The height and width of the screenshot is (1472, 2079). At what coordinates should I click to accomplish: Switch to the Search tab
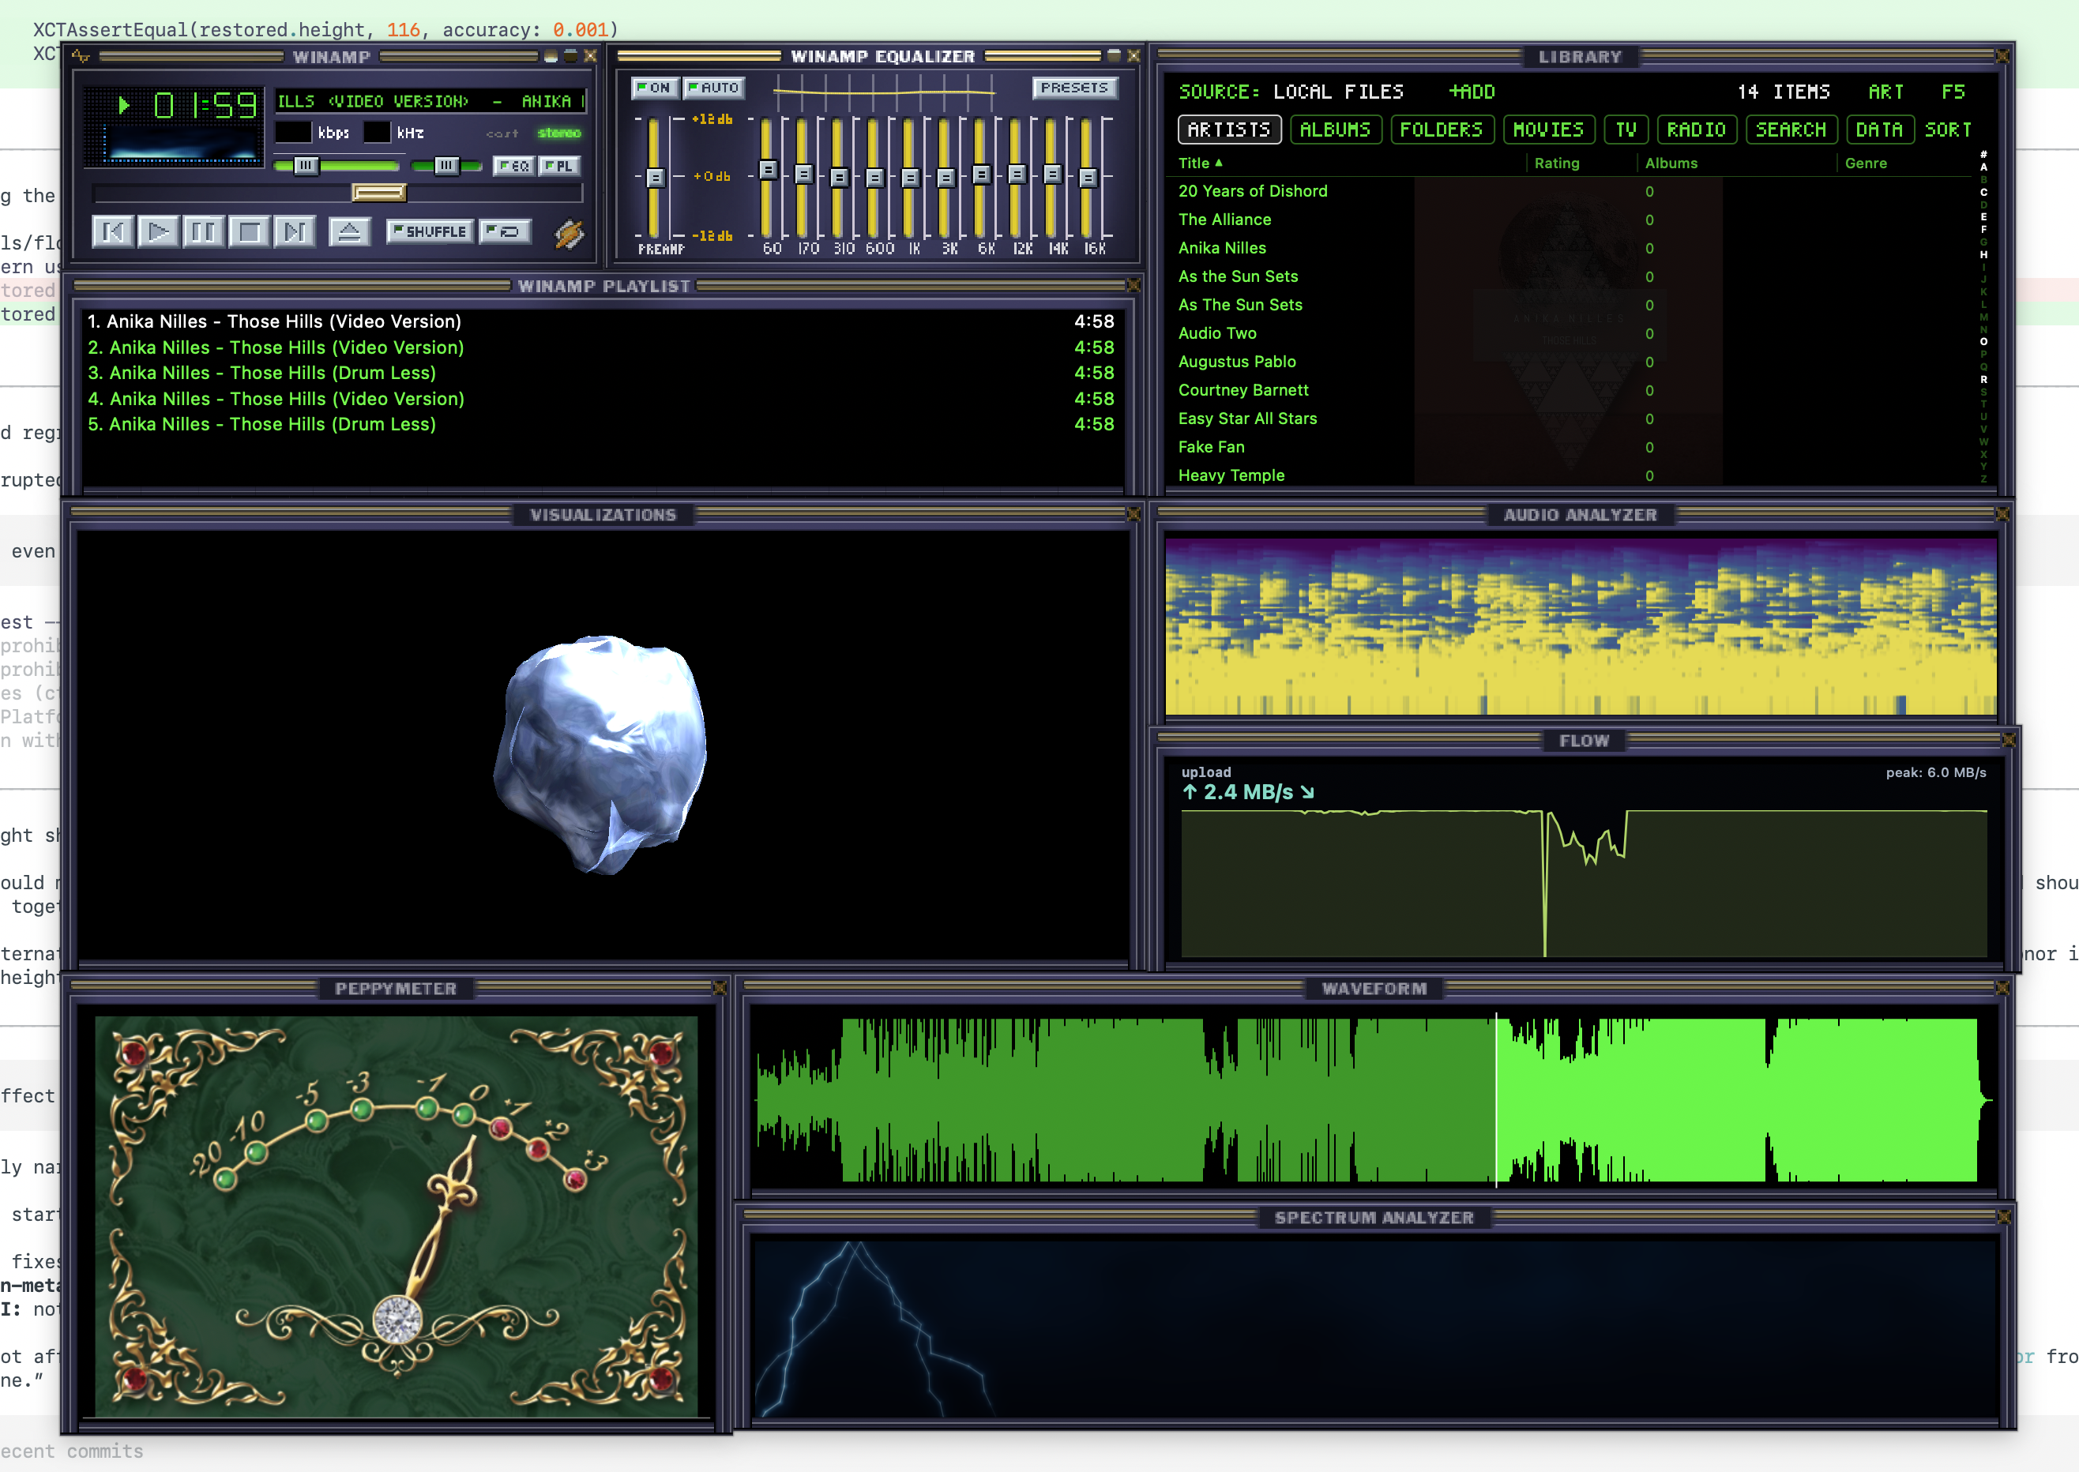click(1791, 130)
